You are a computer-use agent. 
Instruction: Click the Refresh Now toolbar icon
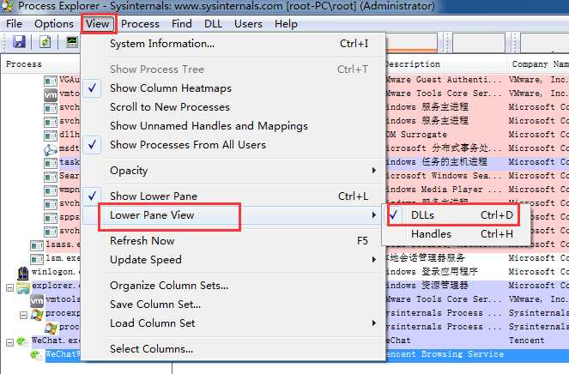[45, 42]
